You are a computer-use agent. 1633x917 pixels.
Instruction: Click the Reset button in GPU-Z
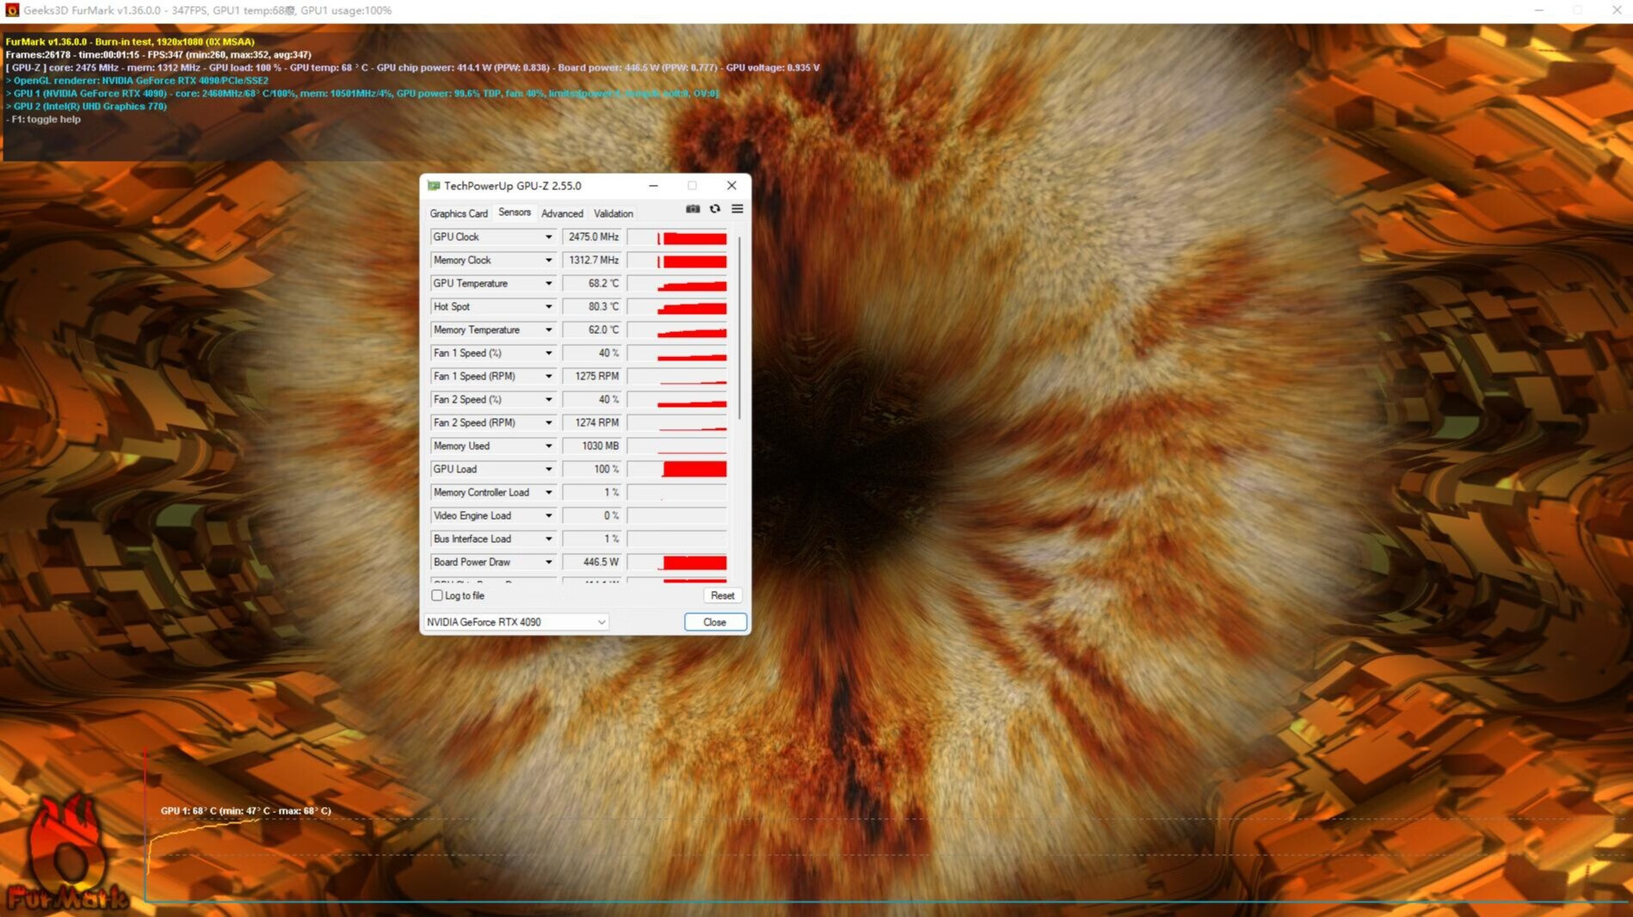point(723,595)
